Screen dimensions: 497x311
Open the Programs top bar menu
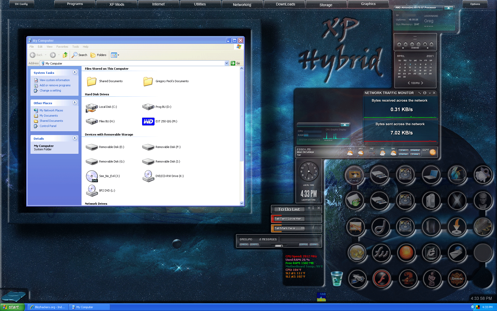(75, 4)
